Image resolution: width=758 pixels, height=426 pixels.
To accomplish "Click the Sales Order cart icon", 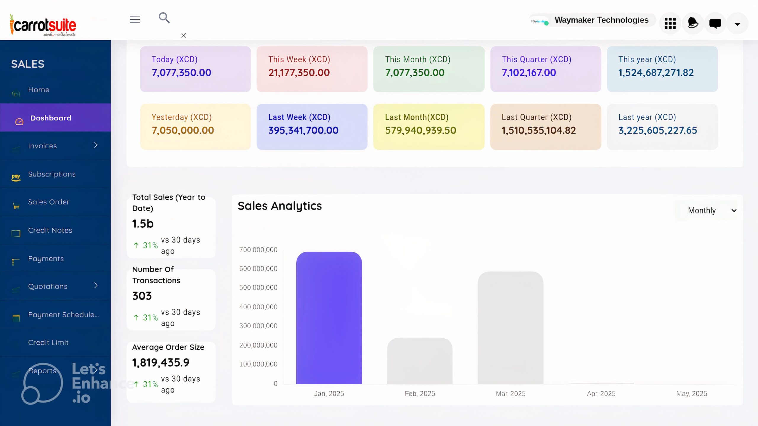I will point(16,206).
